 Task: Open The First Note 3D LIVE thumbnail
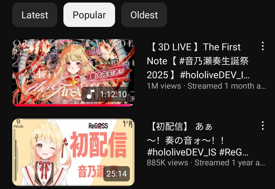click(73, 73)
